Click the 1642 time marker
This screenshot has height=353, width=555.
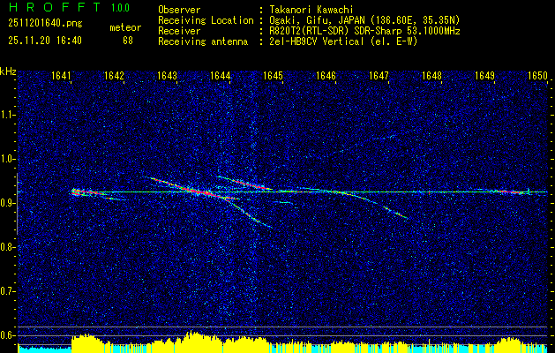pyautogui.click(x=115, y=75)
